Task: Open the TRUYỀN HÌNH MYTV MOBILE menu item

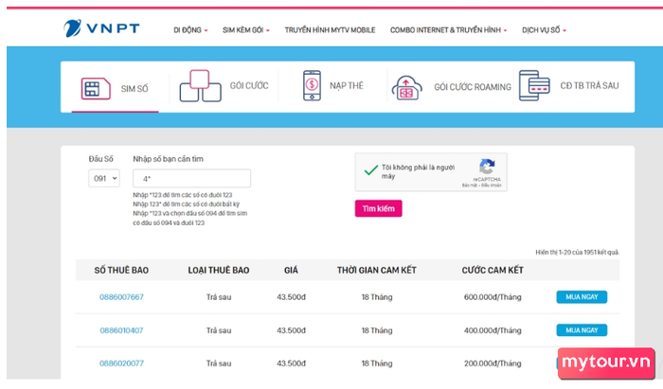Action: (330, 30)
